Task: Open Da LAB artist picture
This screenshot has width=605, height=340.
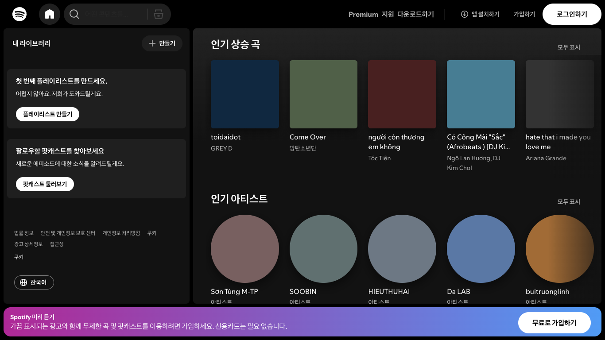Action: [x=481, y=249]
